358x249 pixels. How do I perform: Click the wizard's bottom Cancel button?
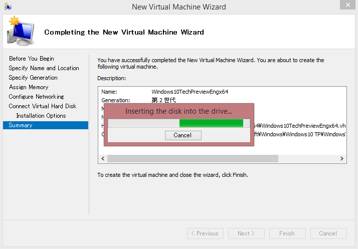pyautogui.click(x=328, y=233)
